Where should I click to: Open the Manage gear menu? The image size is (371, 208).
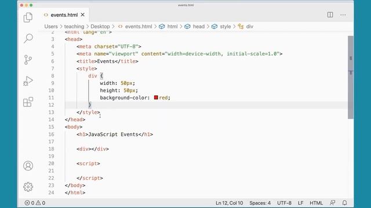coord(28,187)
